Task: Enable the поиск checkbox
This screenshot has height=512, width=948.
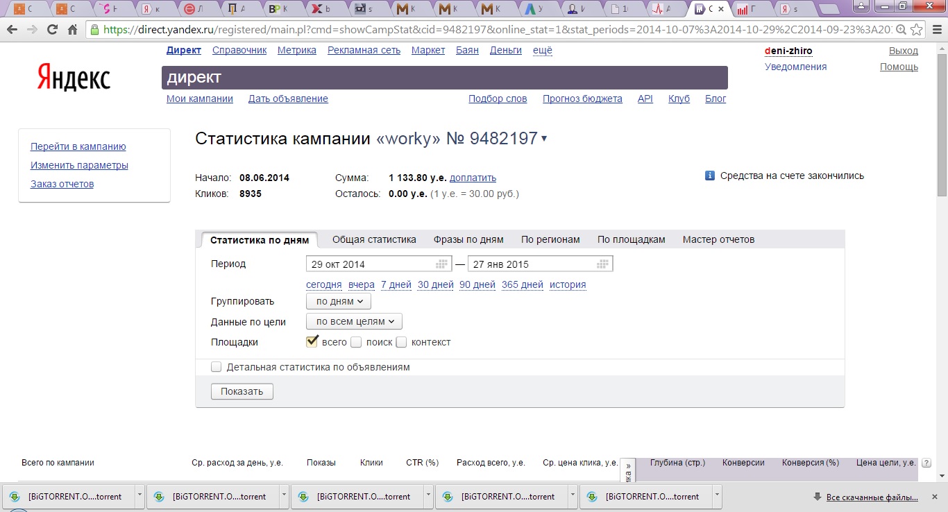Action: point(356,342)
